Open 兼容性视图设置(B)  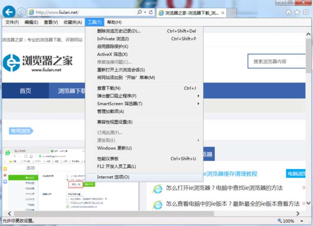144,122
